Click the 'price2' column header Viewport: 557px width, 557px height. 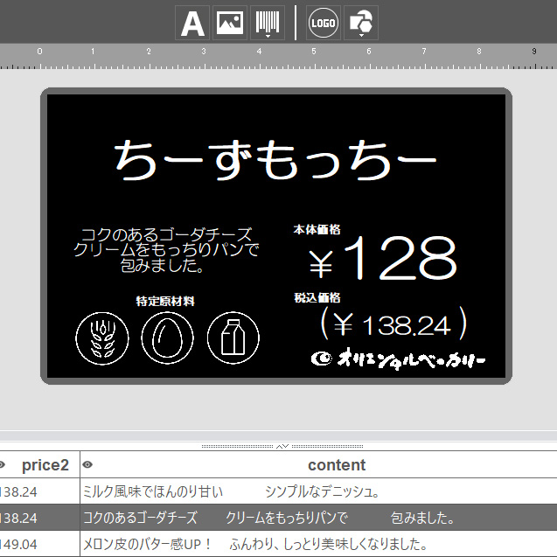coord(45,465)
